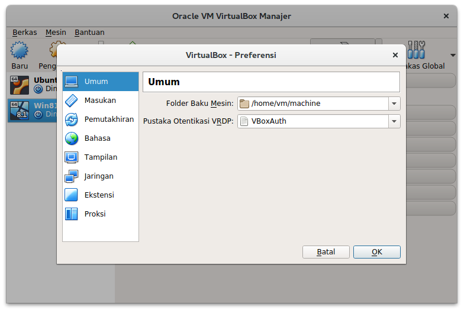
Task: Click the Baru new machine toolbar icon
Action: 20,50
